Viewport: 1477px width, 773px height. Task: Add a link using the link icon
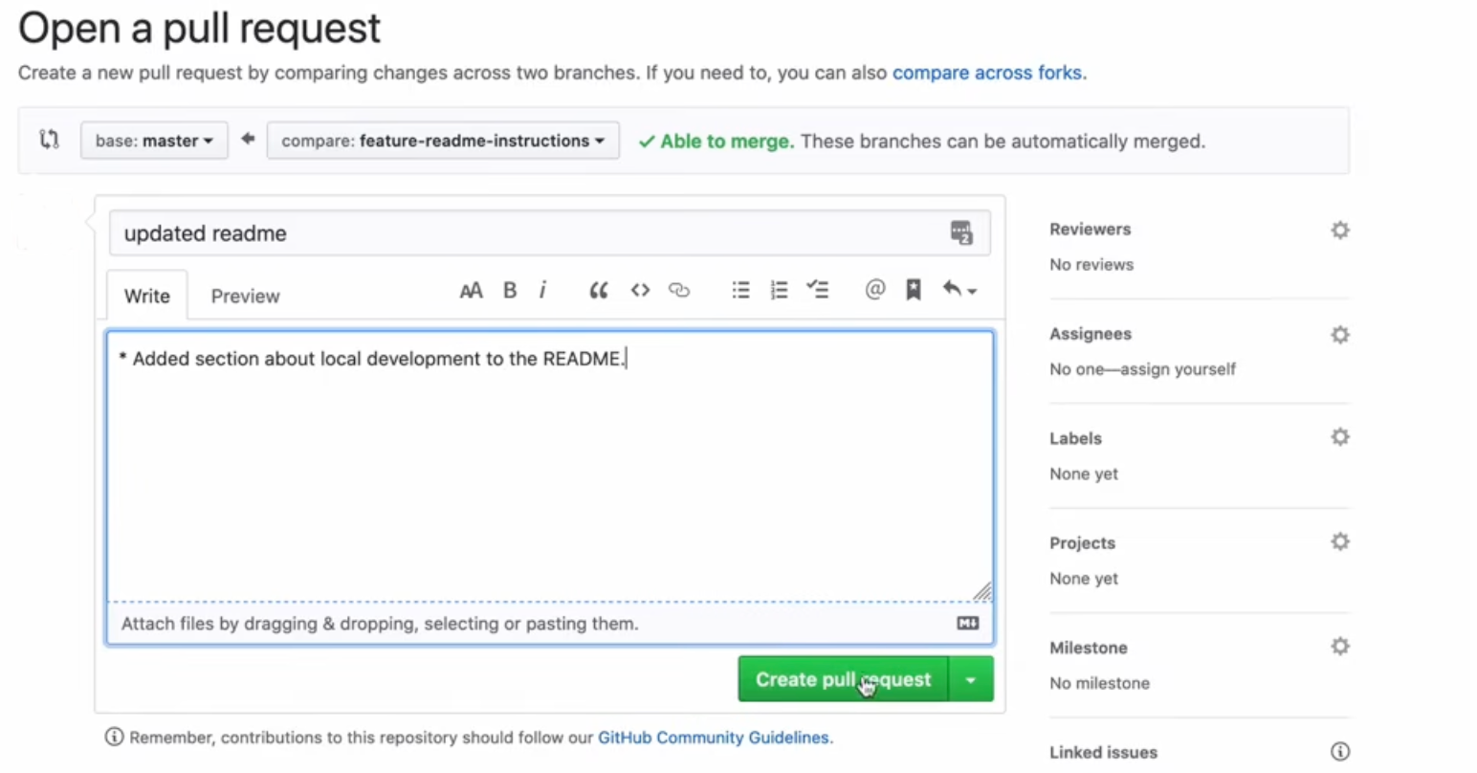[x=679, y=291]
